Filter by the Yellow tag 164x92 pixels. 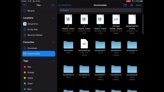point(39,78)
